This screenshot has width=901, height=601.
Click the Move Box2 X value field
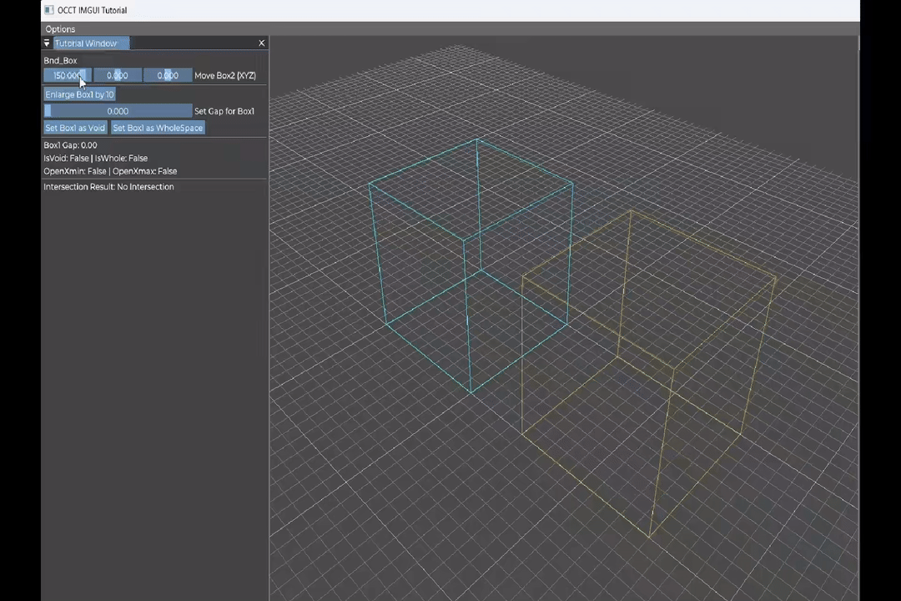tap(68, 75)
